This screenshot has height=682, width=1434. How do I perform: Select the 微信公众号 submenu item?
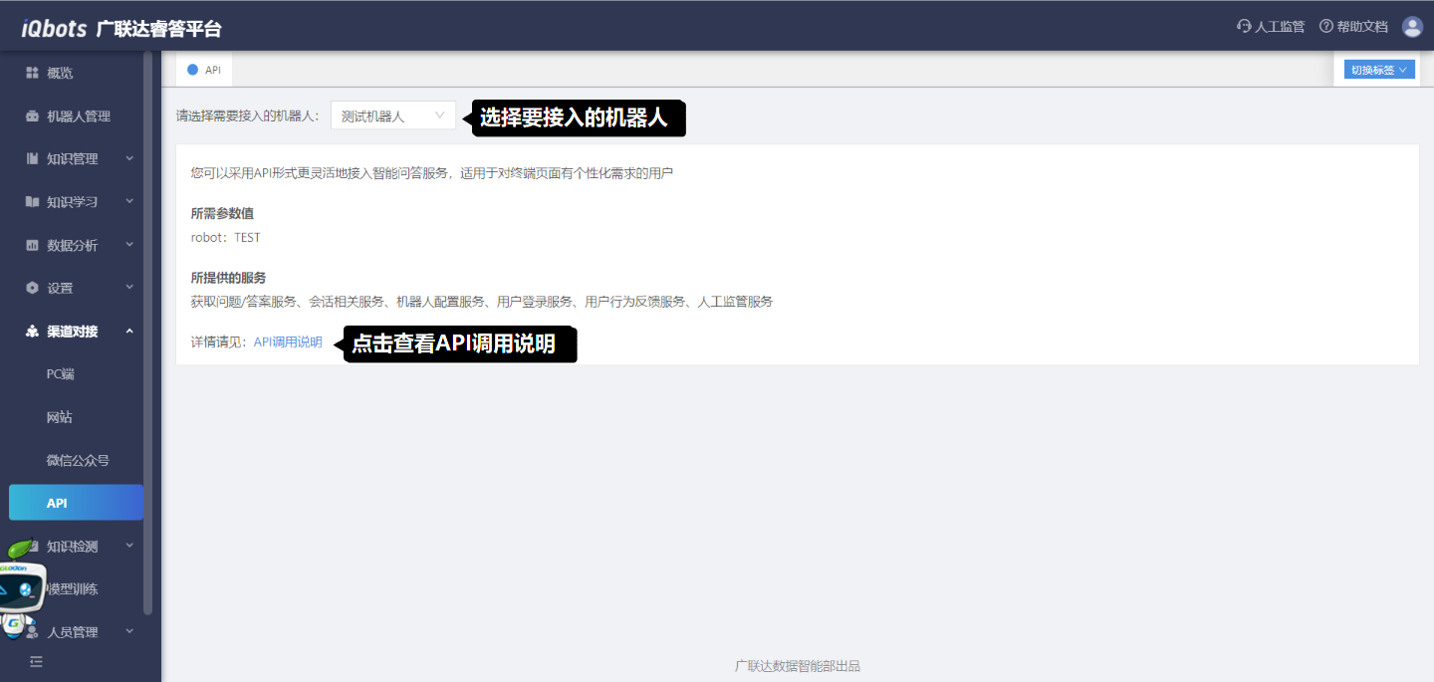point(78,460)
